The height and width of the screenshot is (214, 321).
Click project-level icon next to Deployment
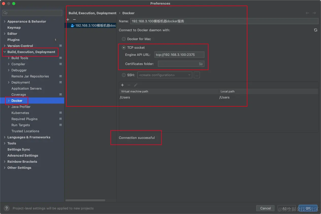point(60,82)
